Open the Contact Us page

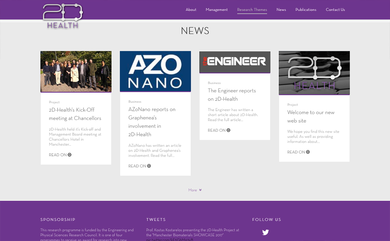point(335,10)
